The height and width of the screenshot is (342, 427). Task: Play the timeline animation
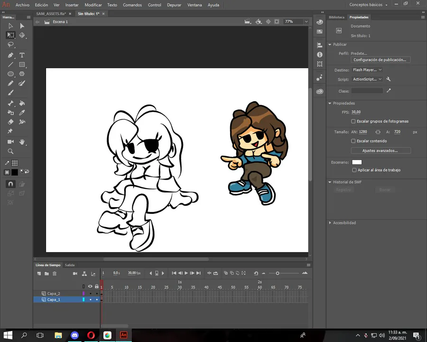186,273
